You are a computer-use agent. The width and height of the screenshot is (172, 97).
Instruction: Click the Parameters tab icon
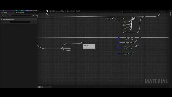(x=16, y=13)
